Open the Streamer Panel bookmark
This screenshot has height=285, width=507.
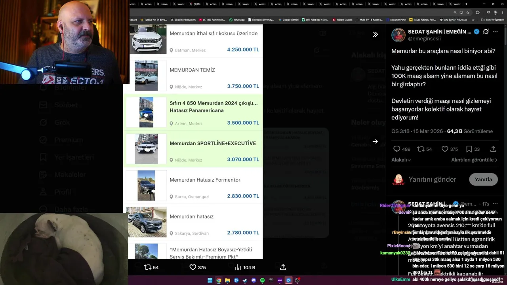(x=396, y=20)
